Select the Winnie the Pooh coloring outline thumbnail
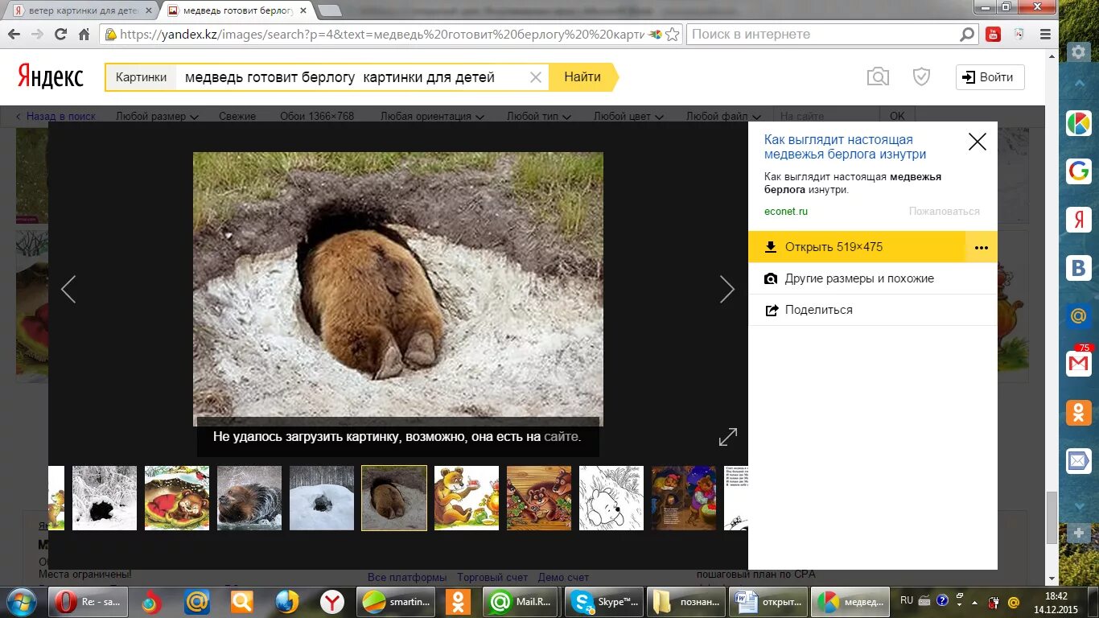 coord(611,498)
